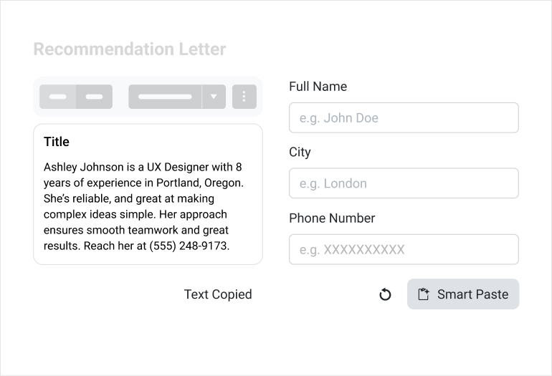Click the circular reset arrow icon

(x=385, y=294)
